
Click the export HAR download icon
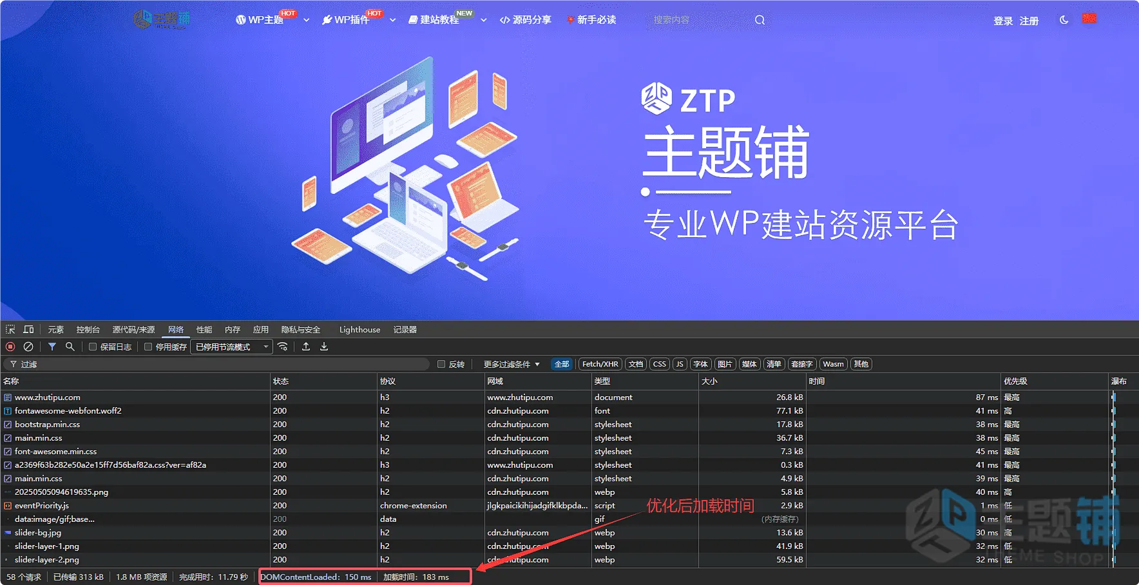(324, 347)
